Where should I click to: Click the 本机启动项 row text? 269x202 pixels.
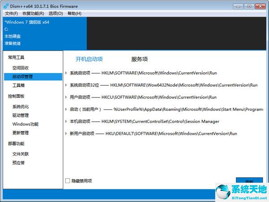click(x=144, y=122)
